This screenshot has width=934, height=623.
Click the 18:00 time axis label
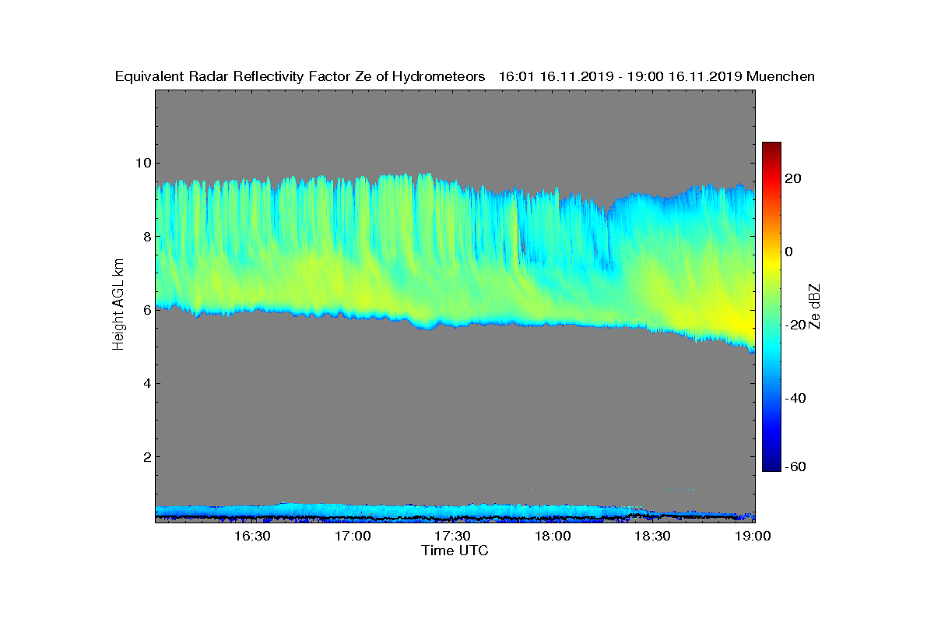tap(553, 536)
